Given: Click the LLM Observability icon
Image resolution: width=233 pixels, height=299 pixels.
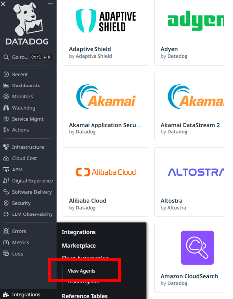Looking at the screenshot, I should (6, 214).
